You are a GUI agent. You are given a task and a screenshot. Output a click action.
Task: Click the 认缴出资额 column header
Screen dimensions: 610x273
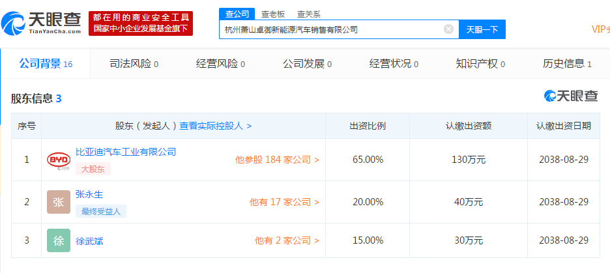[x=469, y=126]
